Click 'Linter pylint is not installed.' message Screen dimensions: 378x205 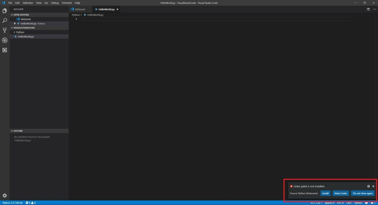tap(309, 186)
